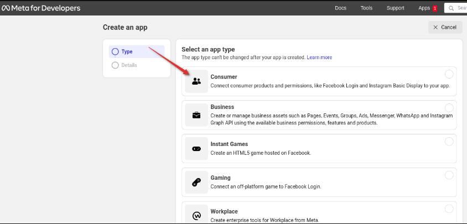Image resolution: width=467 pixels, height=224 pixels.
Task: Click the Business briefcase icon
Action: pyautogui.click(x=196, y=115)
